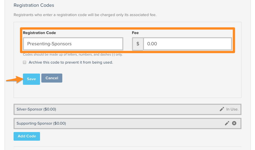The image size is (255, 150).
Task: Tick the archive code checkbox
Action: coord(25,62)
